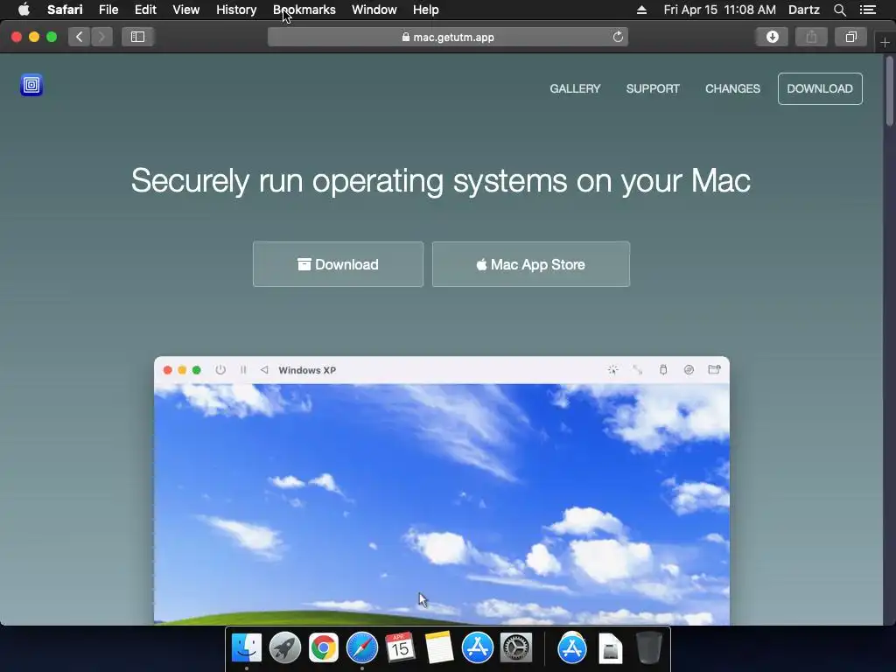Click the power icon in Windows XP window
The height and width of the screenshot is (672, 896).
(220, 370)
